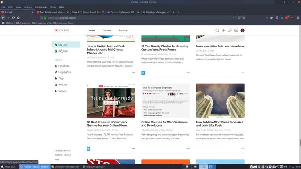Bookmark this page with the star icon
Image resolution: width=301 pixels, height=169 pixels.
tap(244, 18)
